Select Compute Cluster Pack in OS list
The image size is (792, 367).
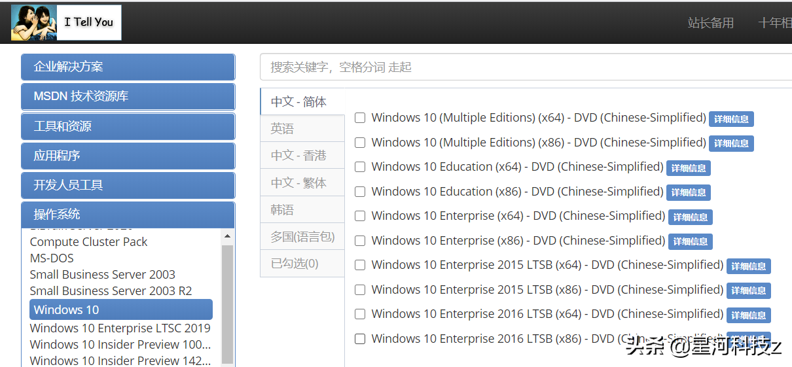coord(88,242)
